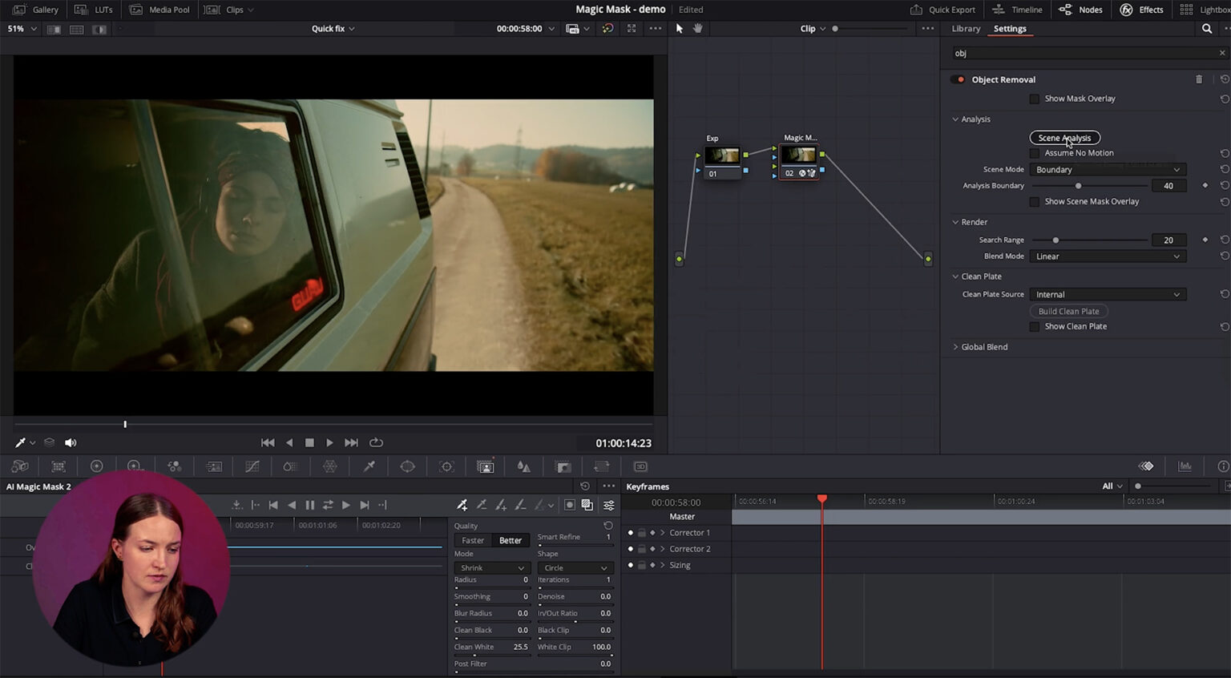Toggle the mask overlay icon in Magic Mask
This screenshot has height=678, width=1231.
pos(587,505)
